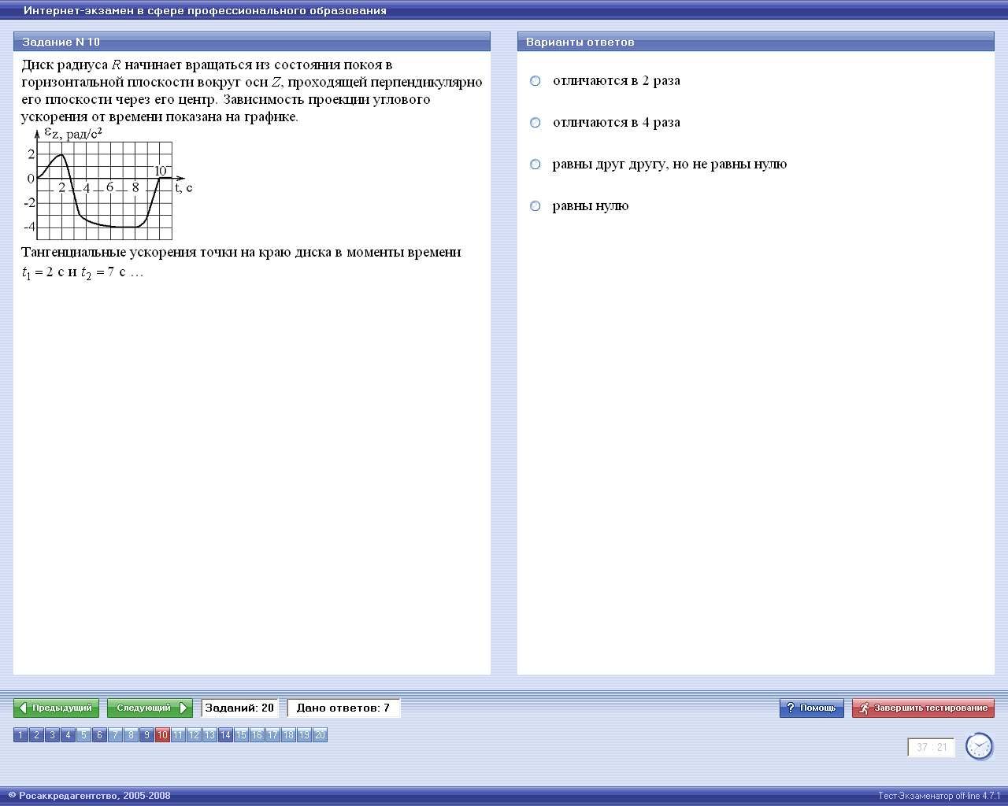Jump to question 19
Screen dimensions: 1008x806
tap(304, 735)
